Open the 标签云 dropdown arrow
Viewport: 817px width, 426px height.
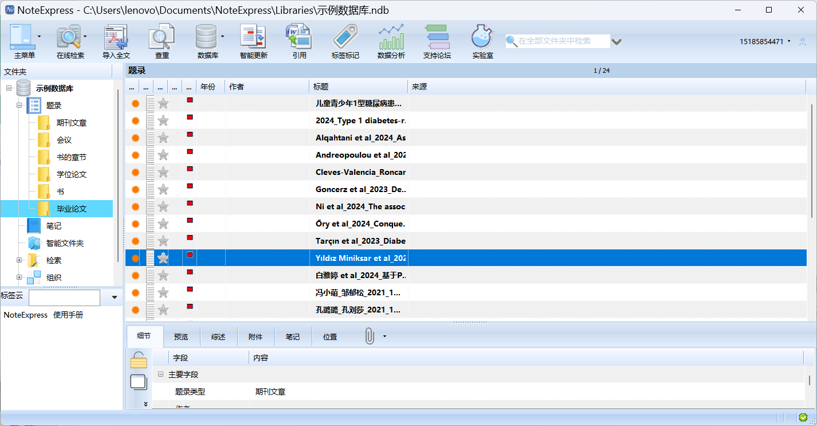(115, 298)
